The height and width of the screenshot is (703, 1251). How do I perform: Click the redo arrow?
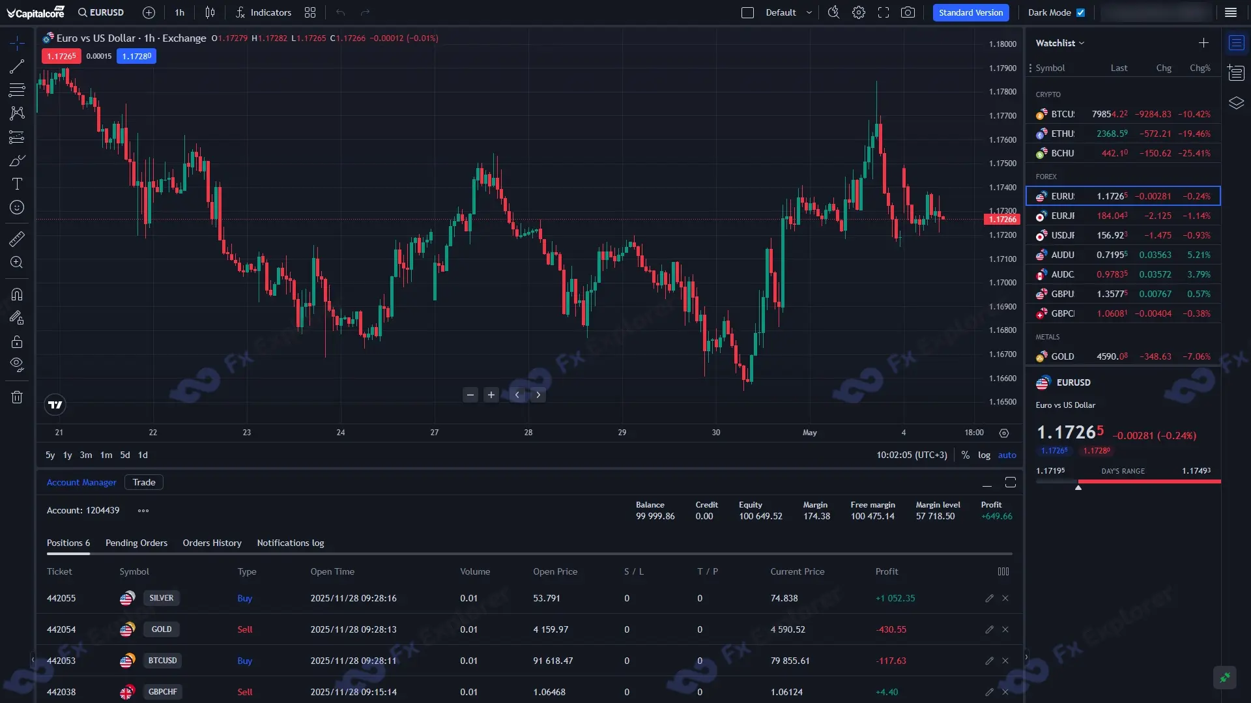[365, 12]
